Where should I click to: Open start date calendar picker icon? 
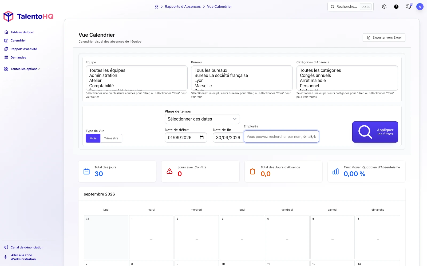[x=202, y=138]
